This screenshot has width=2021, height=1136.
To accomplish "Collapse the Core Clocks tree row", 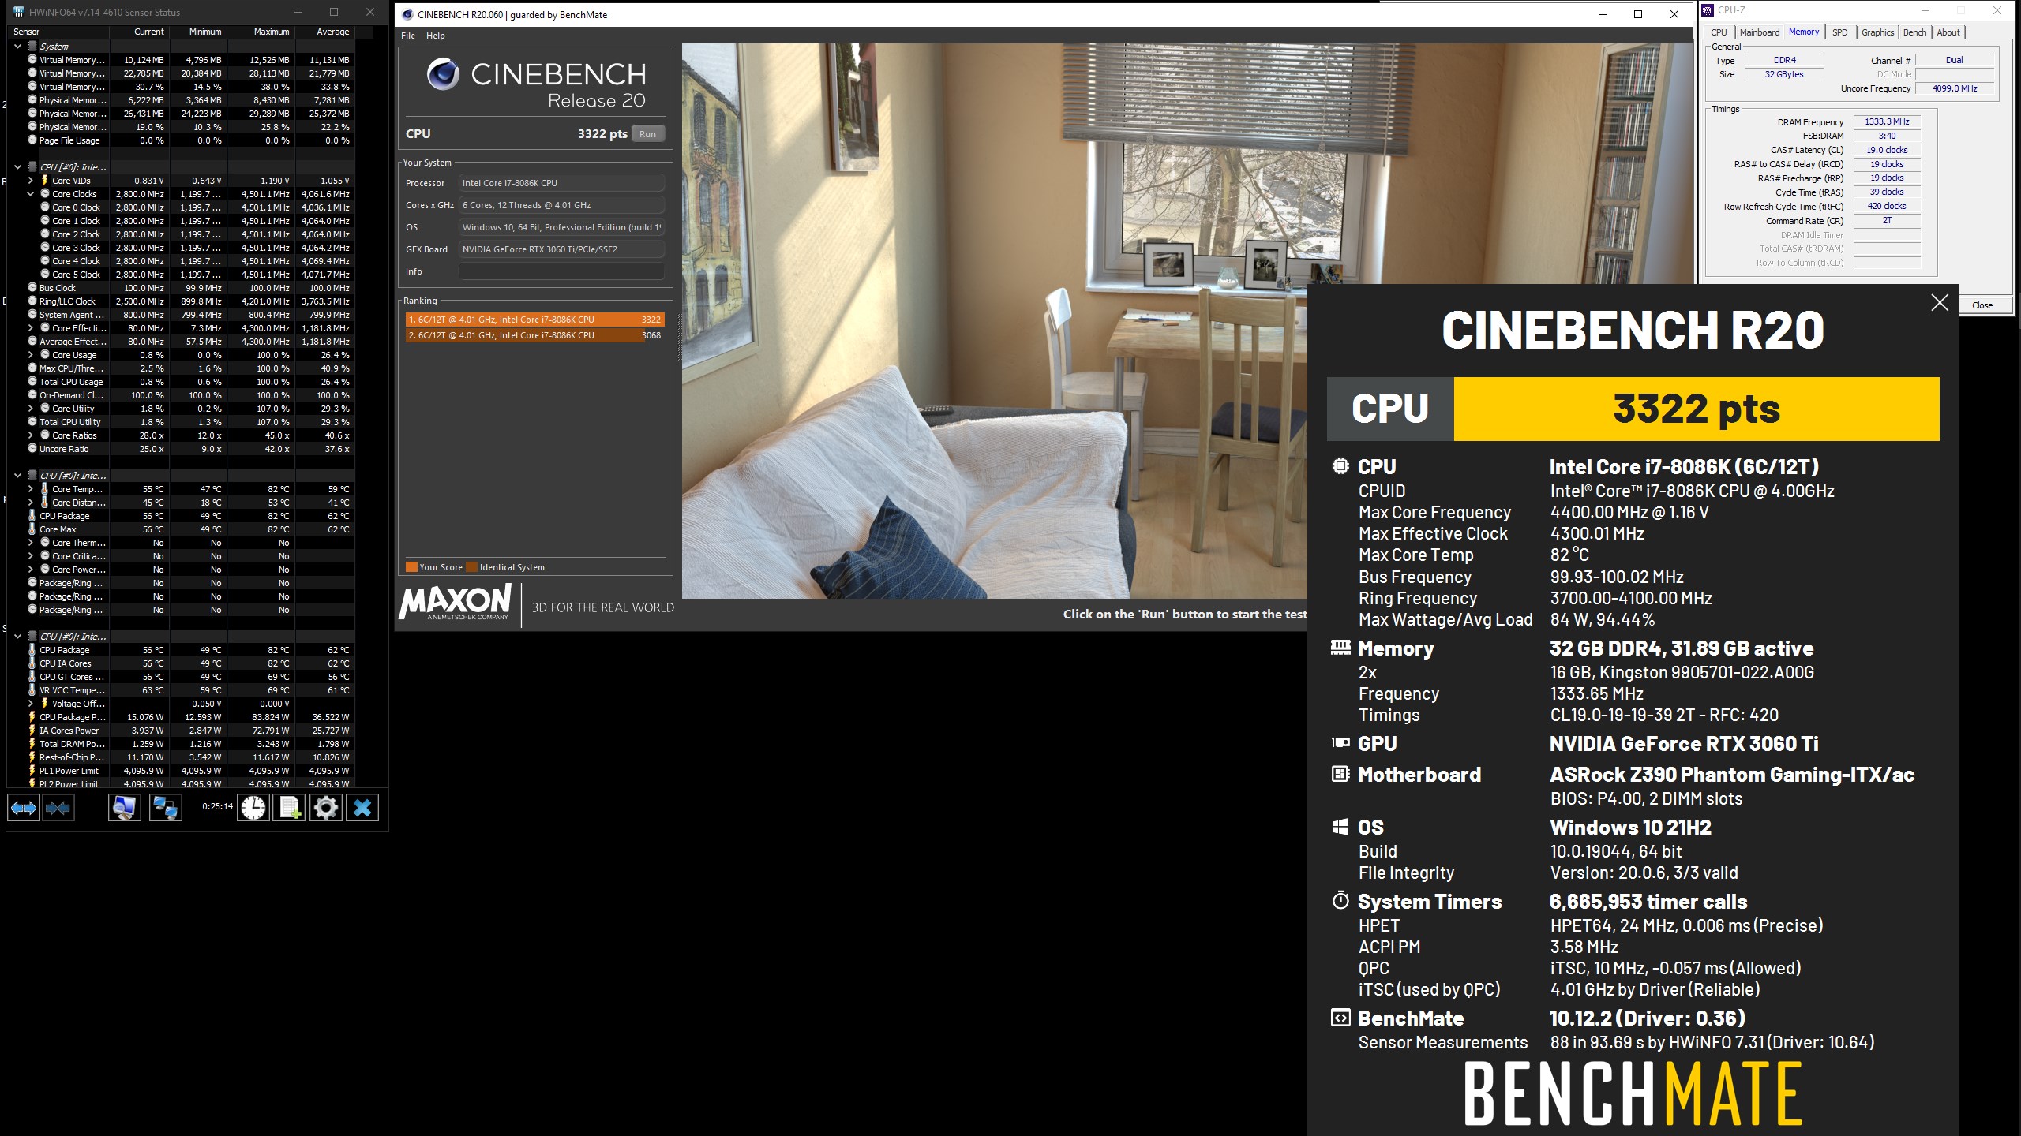I will click(x=31, y=194).
